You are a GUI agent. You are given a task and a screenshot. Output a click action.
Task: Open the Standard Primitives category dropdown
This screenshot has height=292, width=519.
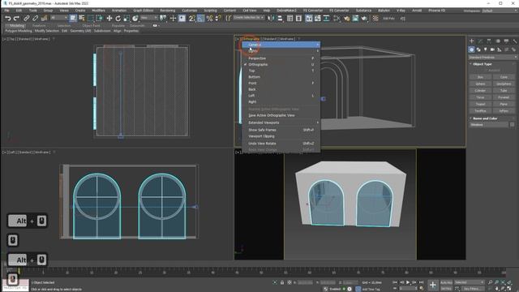tap(492, 58)
